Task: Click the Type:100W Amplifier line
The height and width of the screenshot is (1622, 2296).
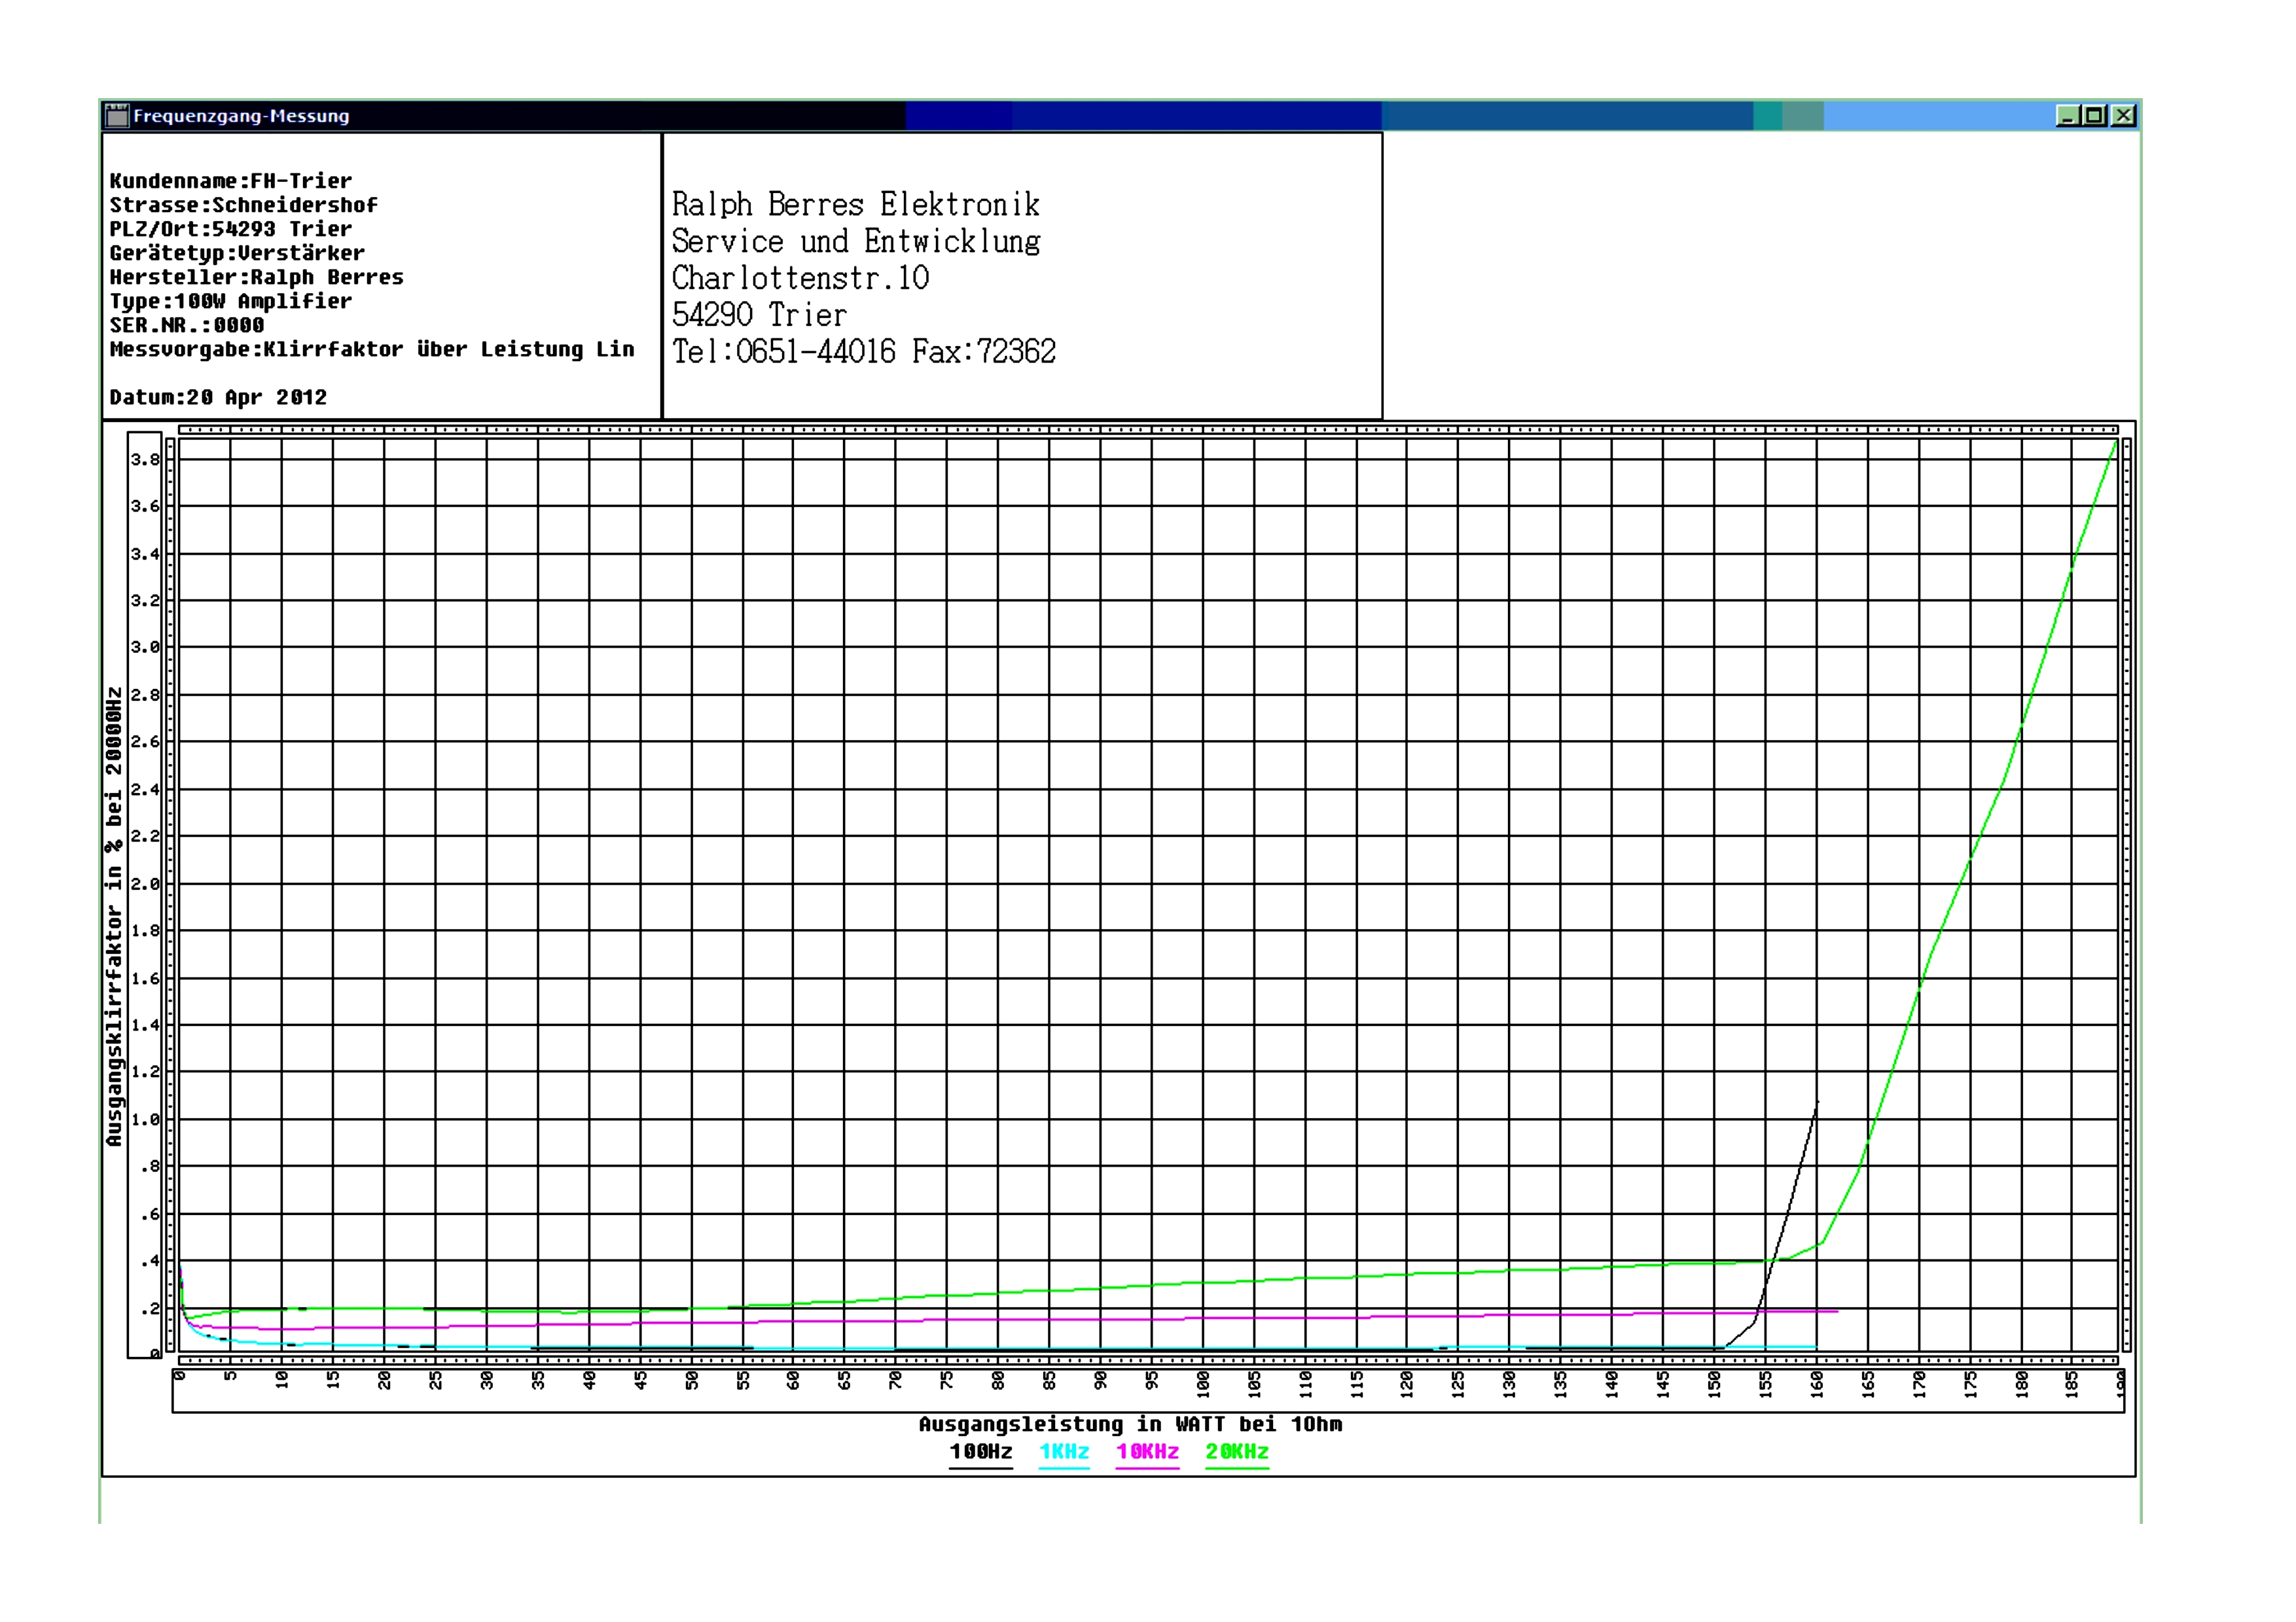Action: coord(230,301)
